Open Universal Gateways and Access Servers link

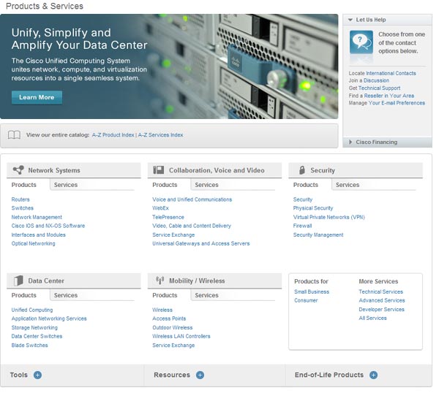coord(201,243)
